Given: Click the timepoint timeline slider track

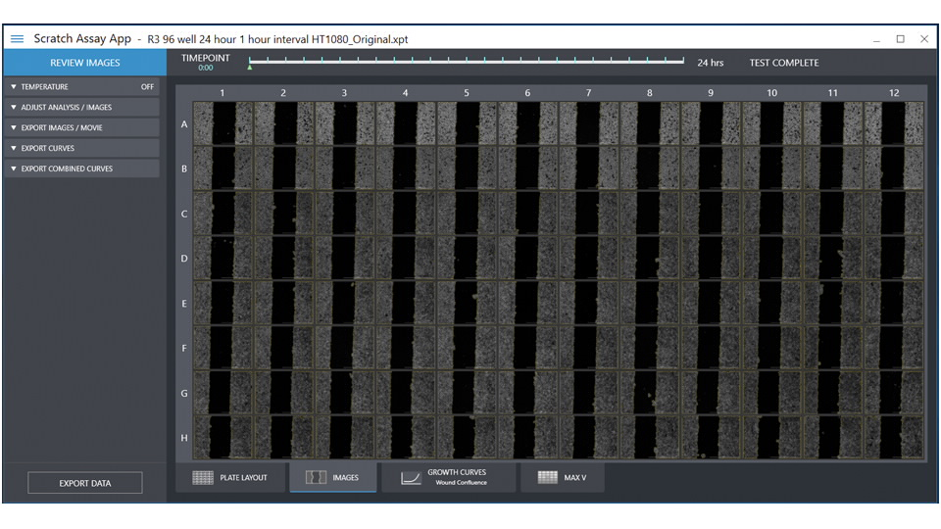Looking at the screenshot, I should tap(466, 61).
